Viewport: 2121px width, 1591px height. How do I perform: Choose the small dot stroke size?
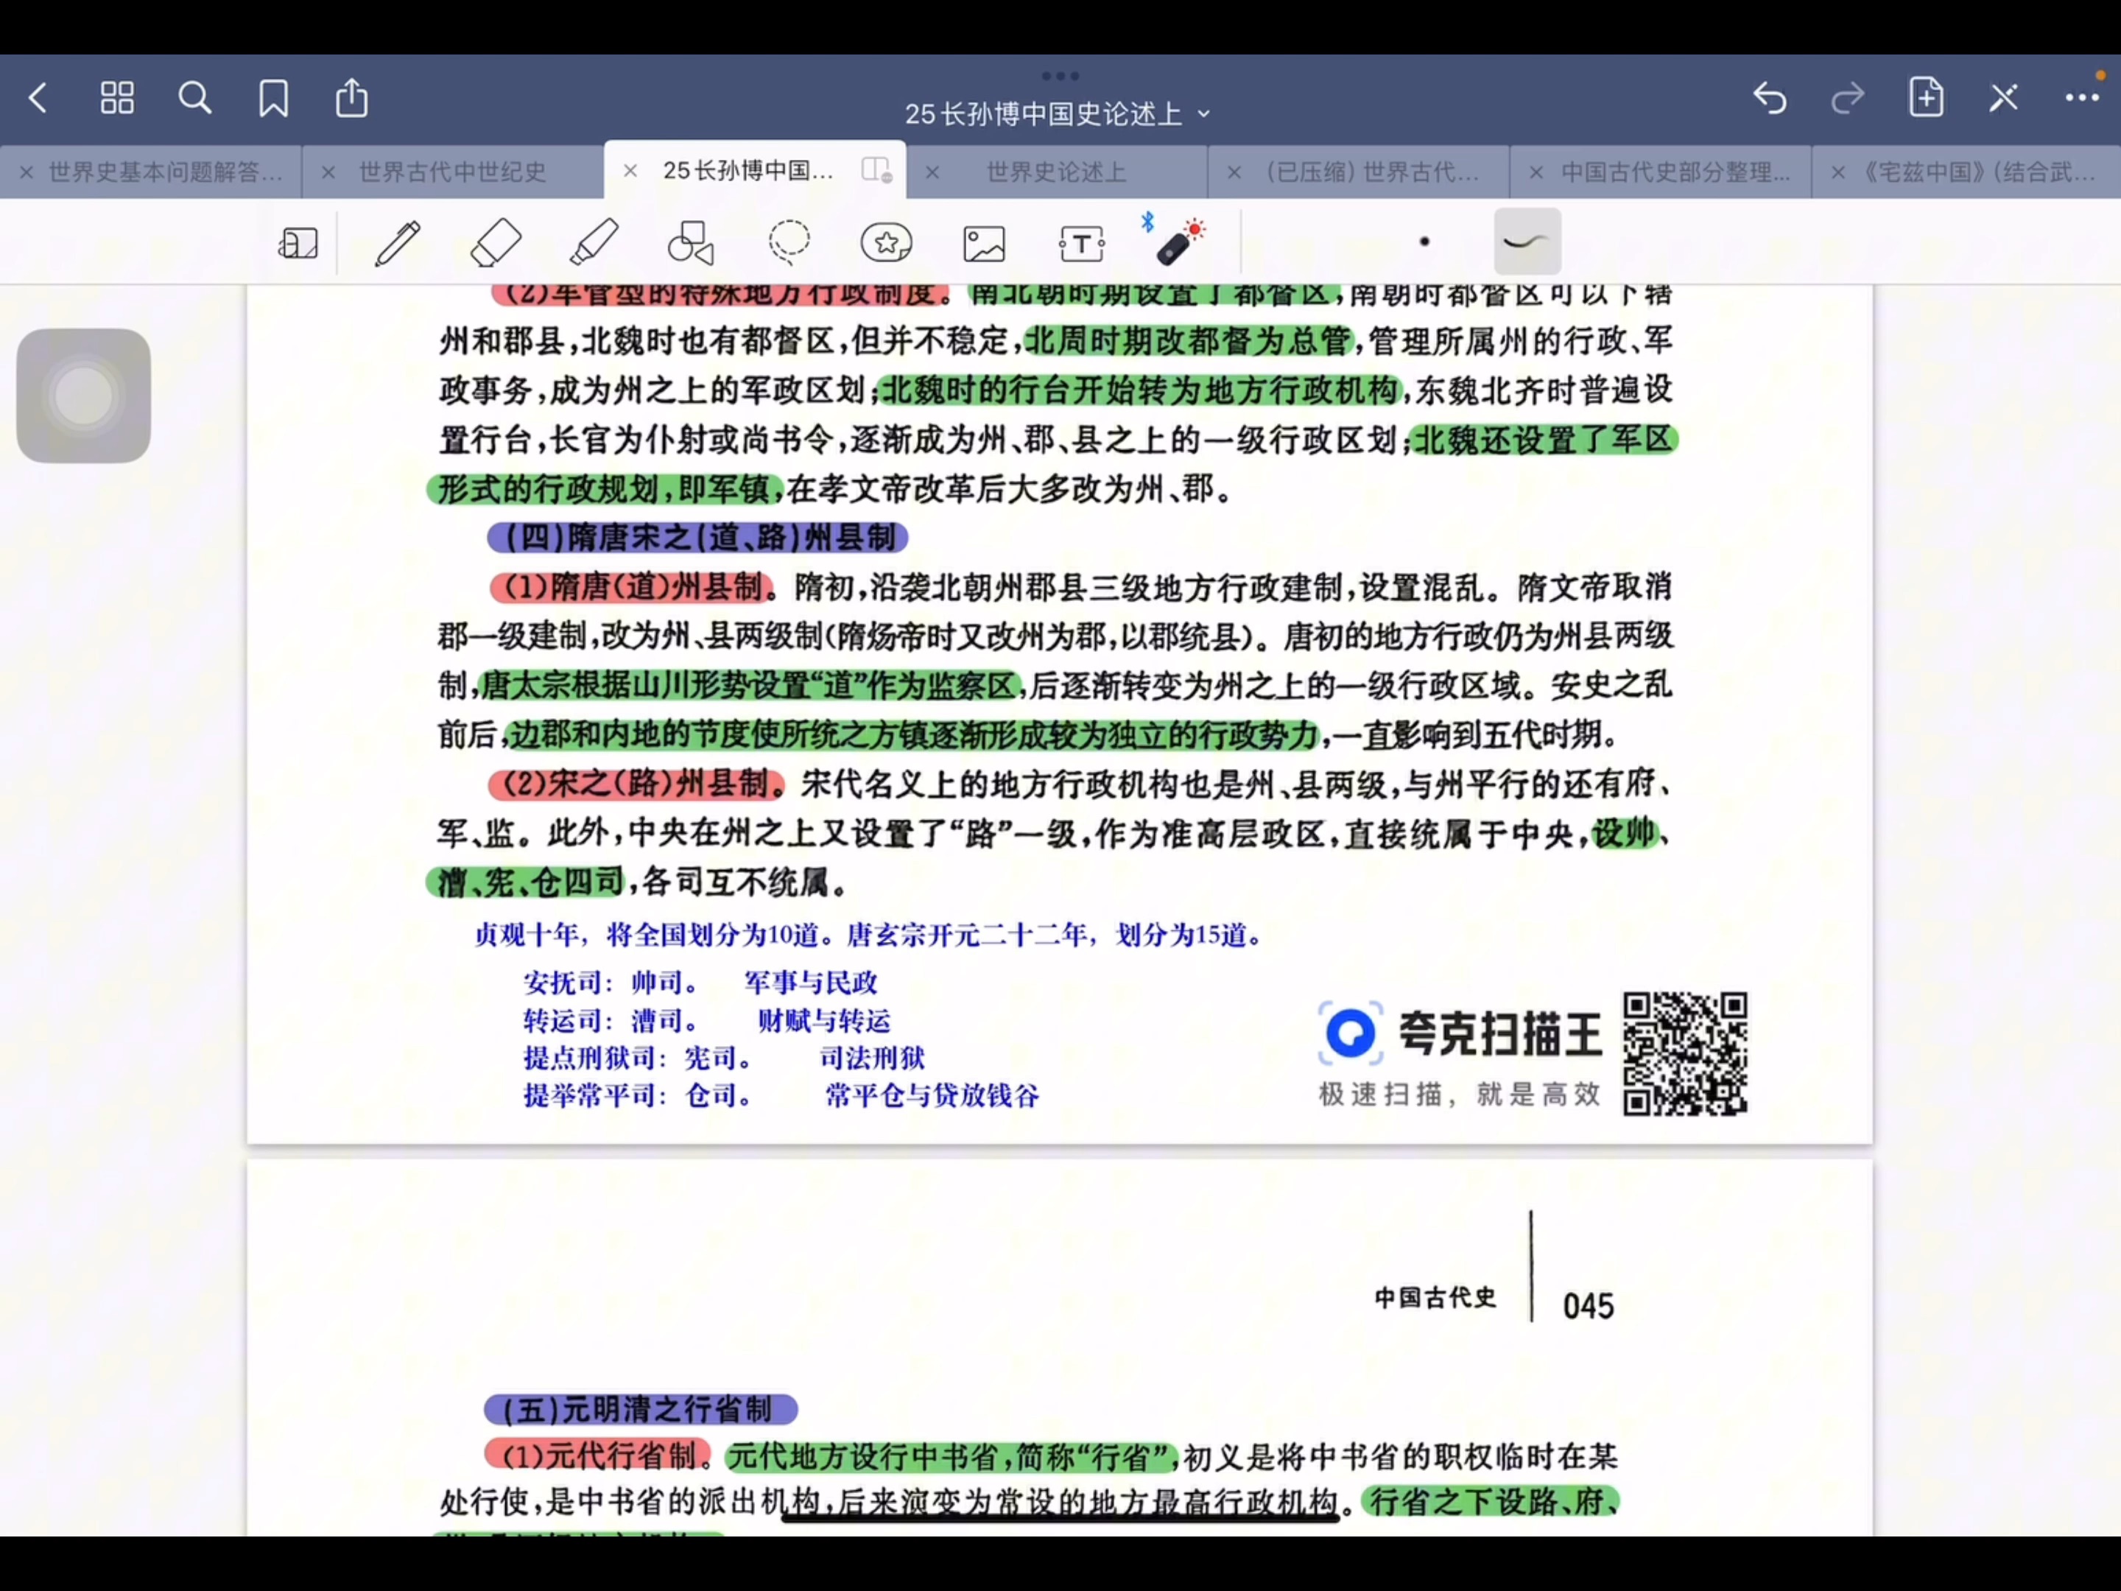(1425, 242)
